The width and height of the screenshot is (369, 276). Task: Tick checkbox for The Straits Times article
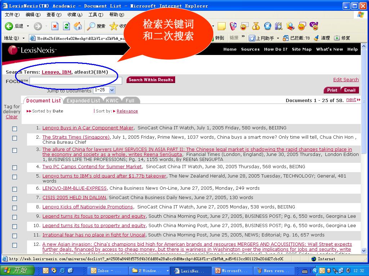tap(14, 138)
